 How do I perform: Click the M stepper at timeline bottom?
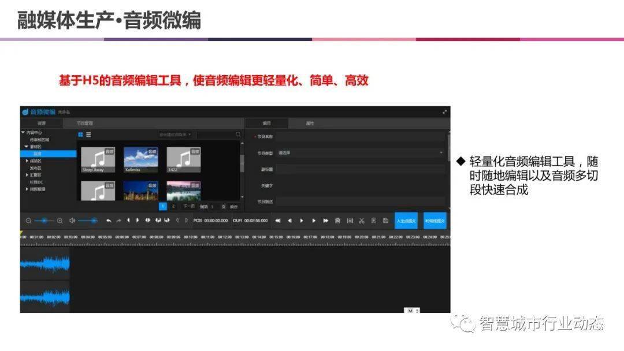click(412, 311)
